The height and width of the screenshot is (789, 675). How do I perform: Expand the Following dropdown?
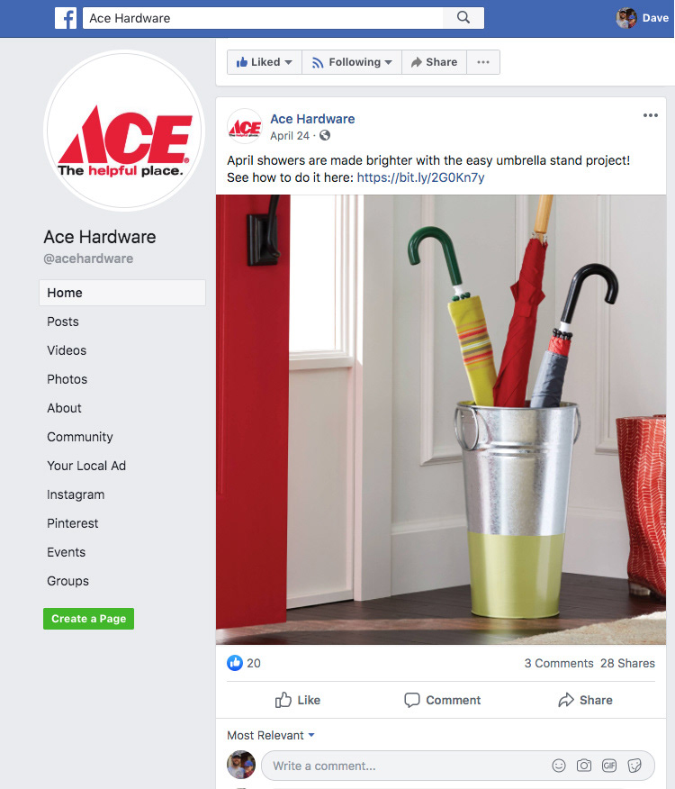352,62
